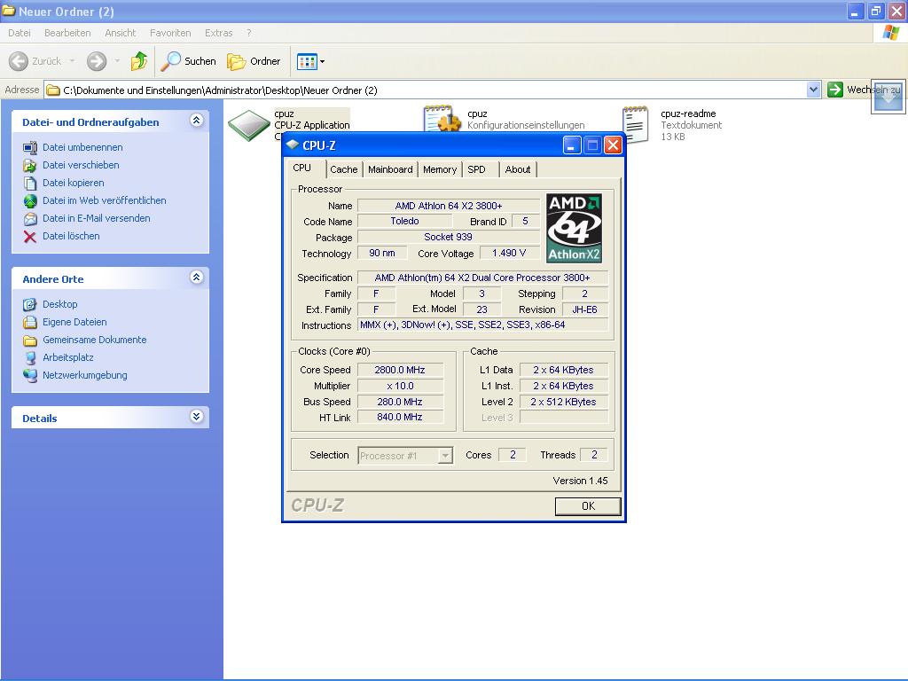Click the Windows flag logo
Image resolution: width=908 pixels, height=681 pixels.
click(x=890, y=33)
